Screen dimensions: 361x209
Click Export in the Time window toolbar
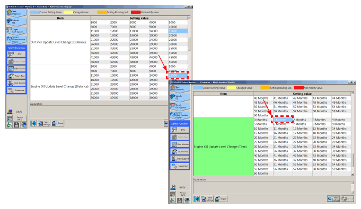(221, 199)
